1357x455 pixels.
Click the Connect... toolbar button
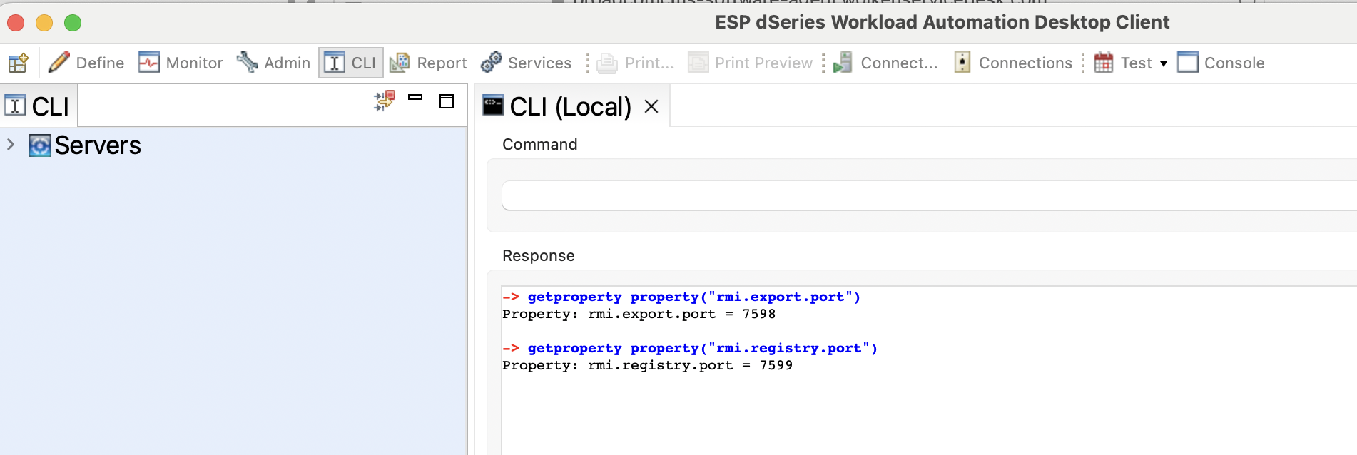click(885, 63)
